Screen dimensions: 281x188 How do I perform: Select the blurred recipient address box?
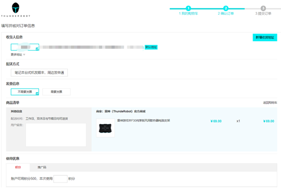pos(25,47)
